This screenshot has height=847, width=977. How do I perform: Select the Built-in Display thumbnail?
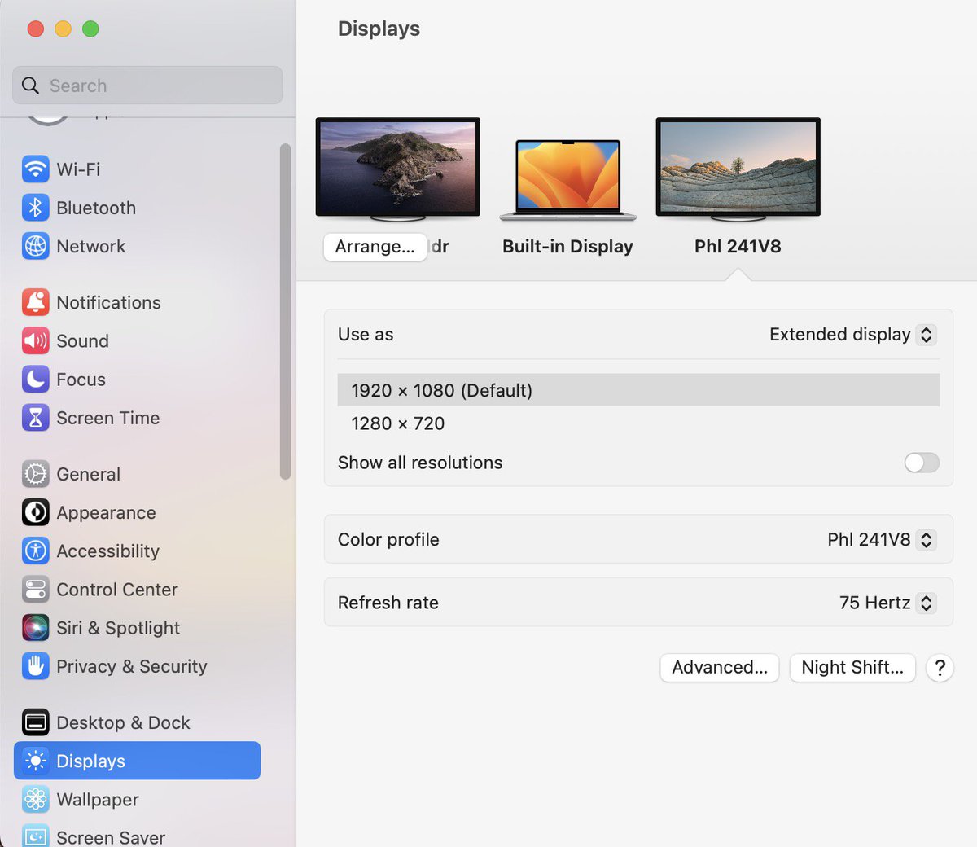(x=567, y=179)
